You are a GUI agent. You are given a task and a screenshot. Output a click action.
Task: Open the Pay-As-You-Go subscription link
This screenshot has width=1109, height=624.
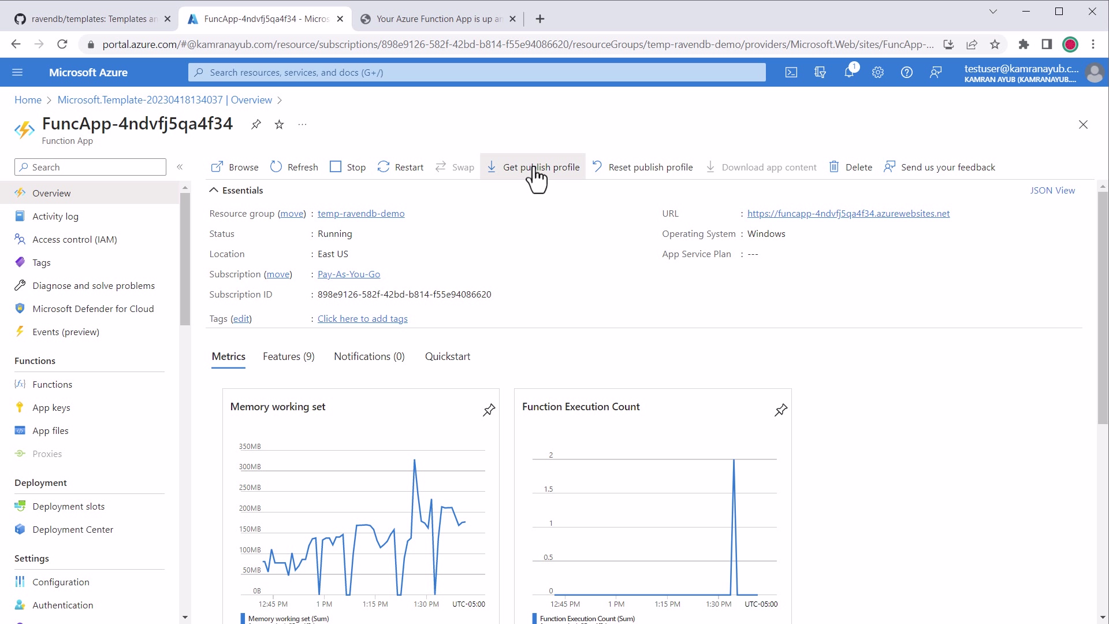349,274
